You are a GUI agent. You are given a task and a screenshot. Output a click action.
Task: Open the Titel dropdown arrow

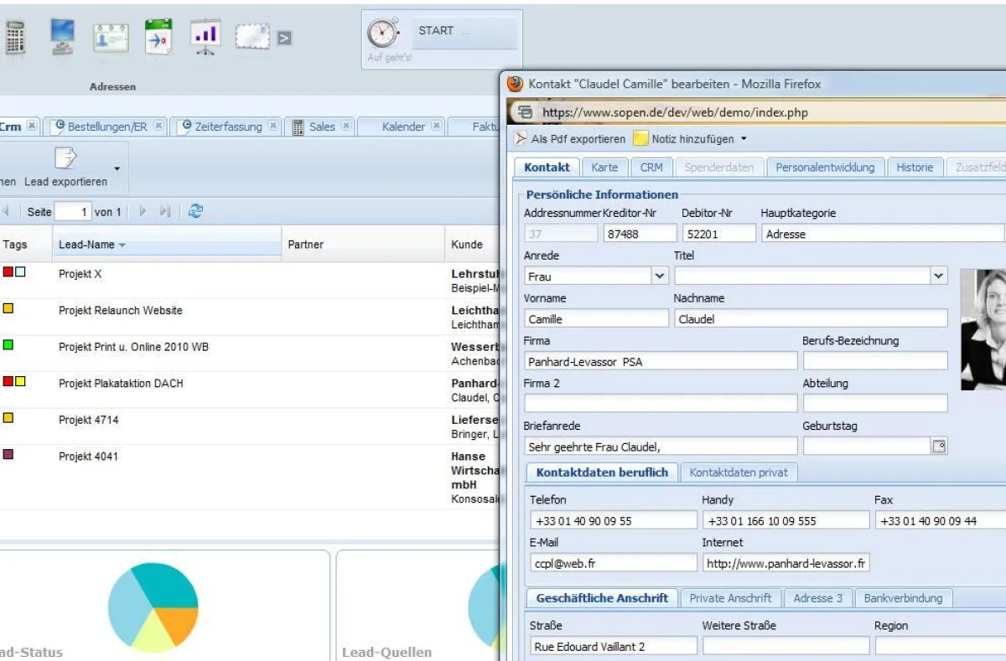[x=938, y=276]
